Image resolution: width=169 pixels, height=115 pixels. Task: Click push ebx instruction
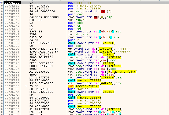click(x=75, y=23)
